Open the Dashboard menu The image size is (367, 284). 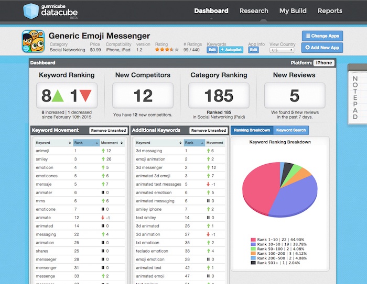click(211, 11)
